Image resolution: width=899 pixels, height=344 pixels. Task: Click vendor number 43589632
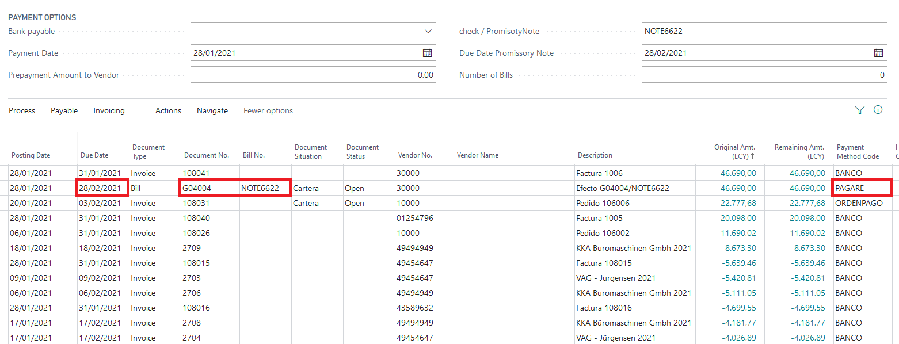414,308
